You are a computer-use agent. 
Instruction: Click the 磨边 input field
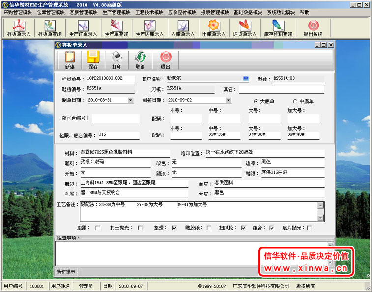pos(134,184)
